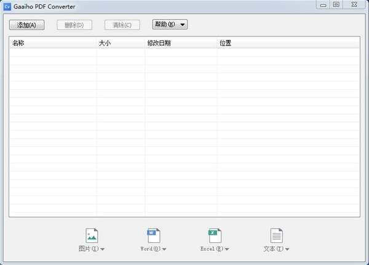
Task: Minimize the Gaaiho PDF Converter window
Action: [323, 5]
